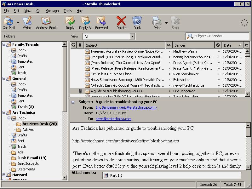Open the File menu

click(6, 11)
